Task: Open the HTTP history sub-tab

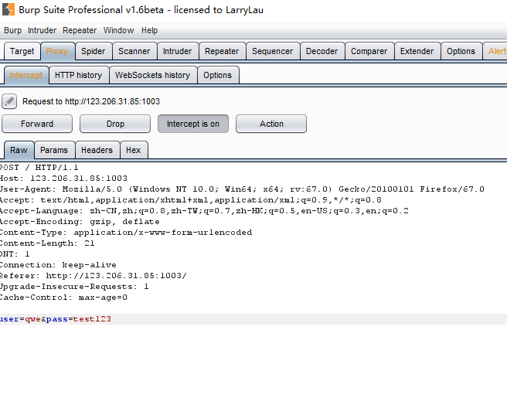Action: (79, 75)
